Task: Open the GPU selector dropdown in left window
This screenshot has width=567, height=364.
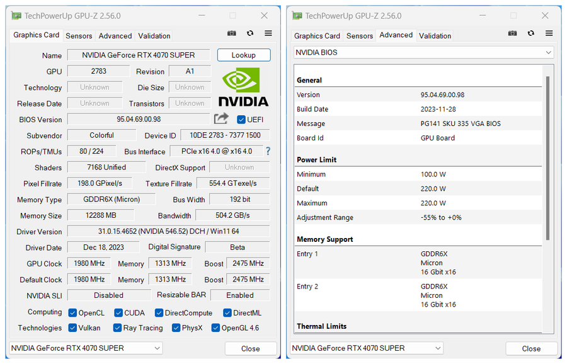Action: tap(86, 348)
